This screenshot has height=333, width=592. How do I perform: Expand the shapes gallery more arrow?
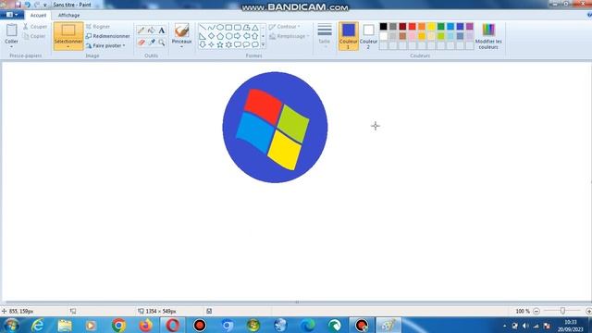pos(263,45)
